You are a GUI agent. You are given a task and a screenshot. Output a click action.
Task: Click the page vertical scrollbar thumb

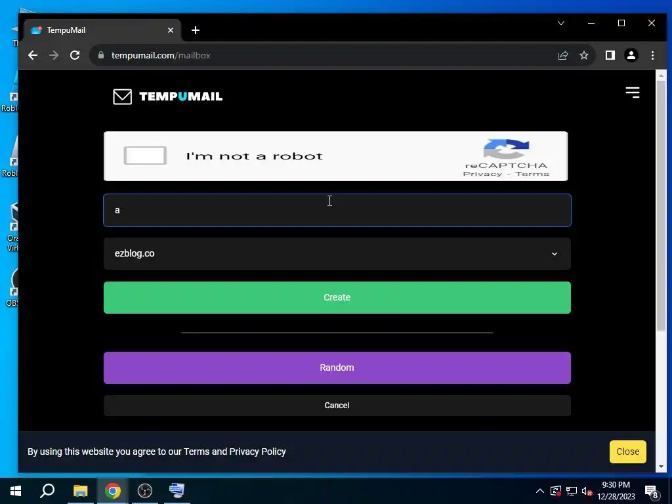661,205
